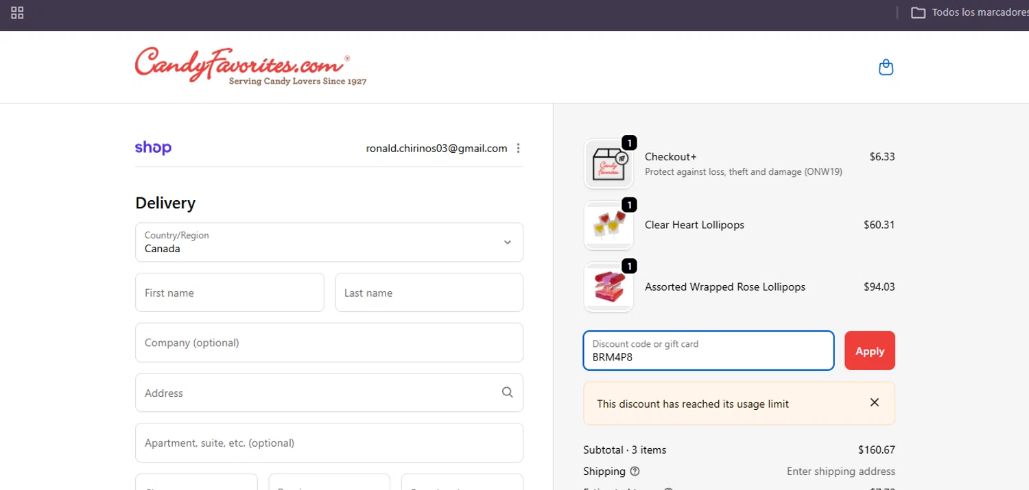Screen dimensions: 1029x490
Task: Open the tab groups grid icon
Action: point(17,12)
